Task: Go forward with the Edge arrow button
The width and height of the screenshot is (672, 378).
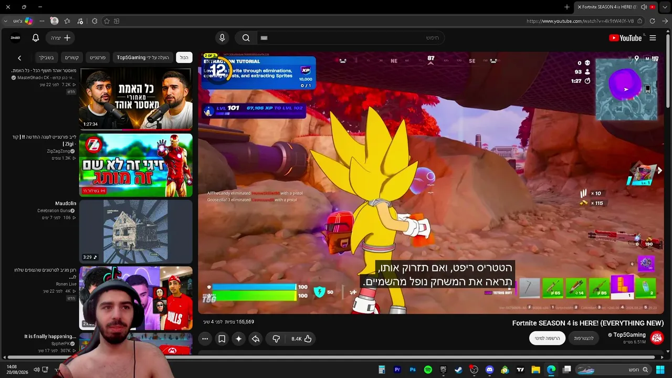Action: point(665,21)
